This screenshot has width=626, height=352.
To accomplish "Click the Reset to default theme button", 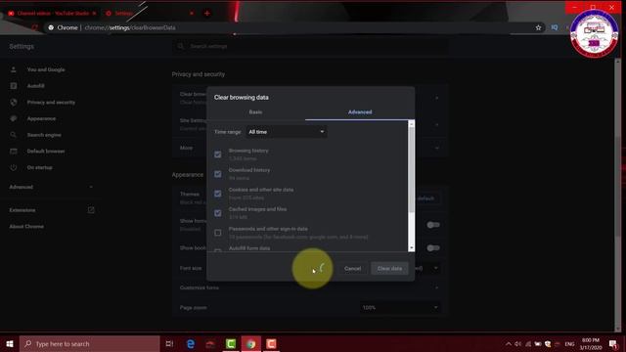I will click(428, 198).
